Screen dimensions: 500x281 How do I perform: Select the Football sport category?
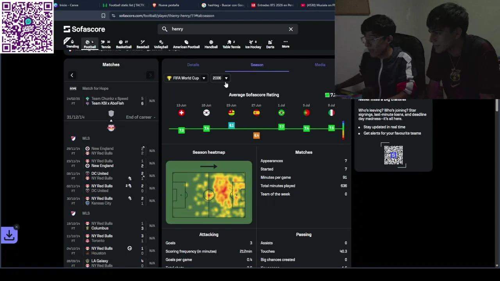coord(89,44)
